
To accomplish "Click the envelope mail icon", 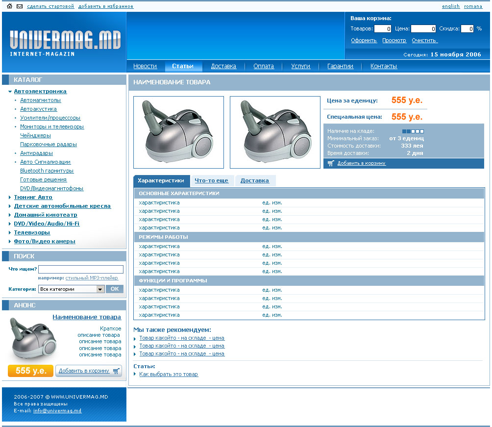I will tap(20, 6).
